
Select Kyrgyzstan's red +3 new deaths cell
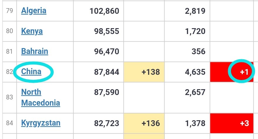pyautogui.click(x=232, y=123)
